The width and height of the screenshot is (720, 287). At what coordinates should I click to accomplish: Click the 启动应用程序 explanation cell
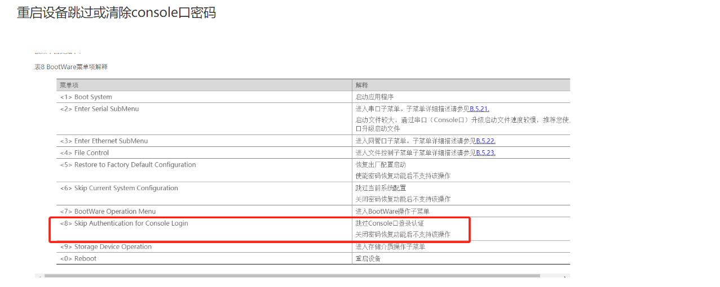pyautogui.click(x=461, y=97)
